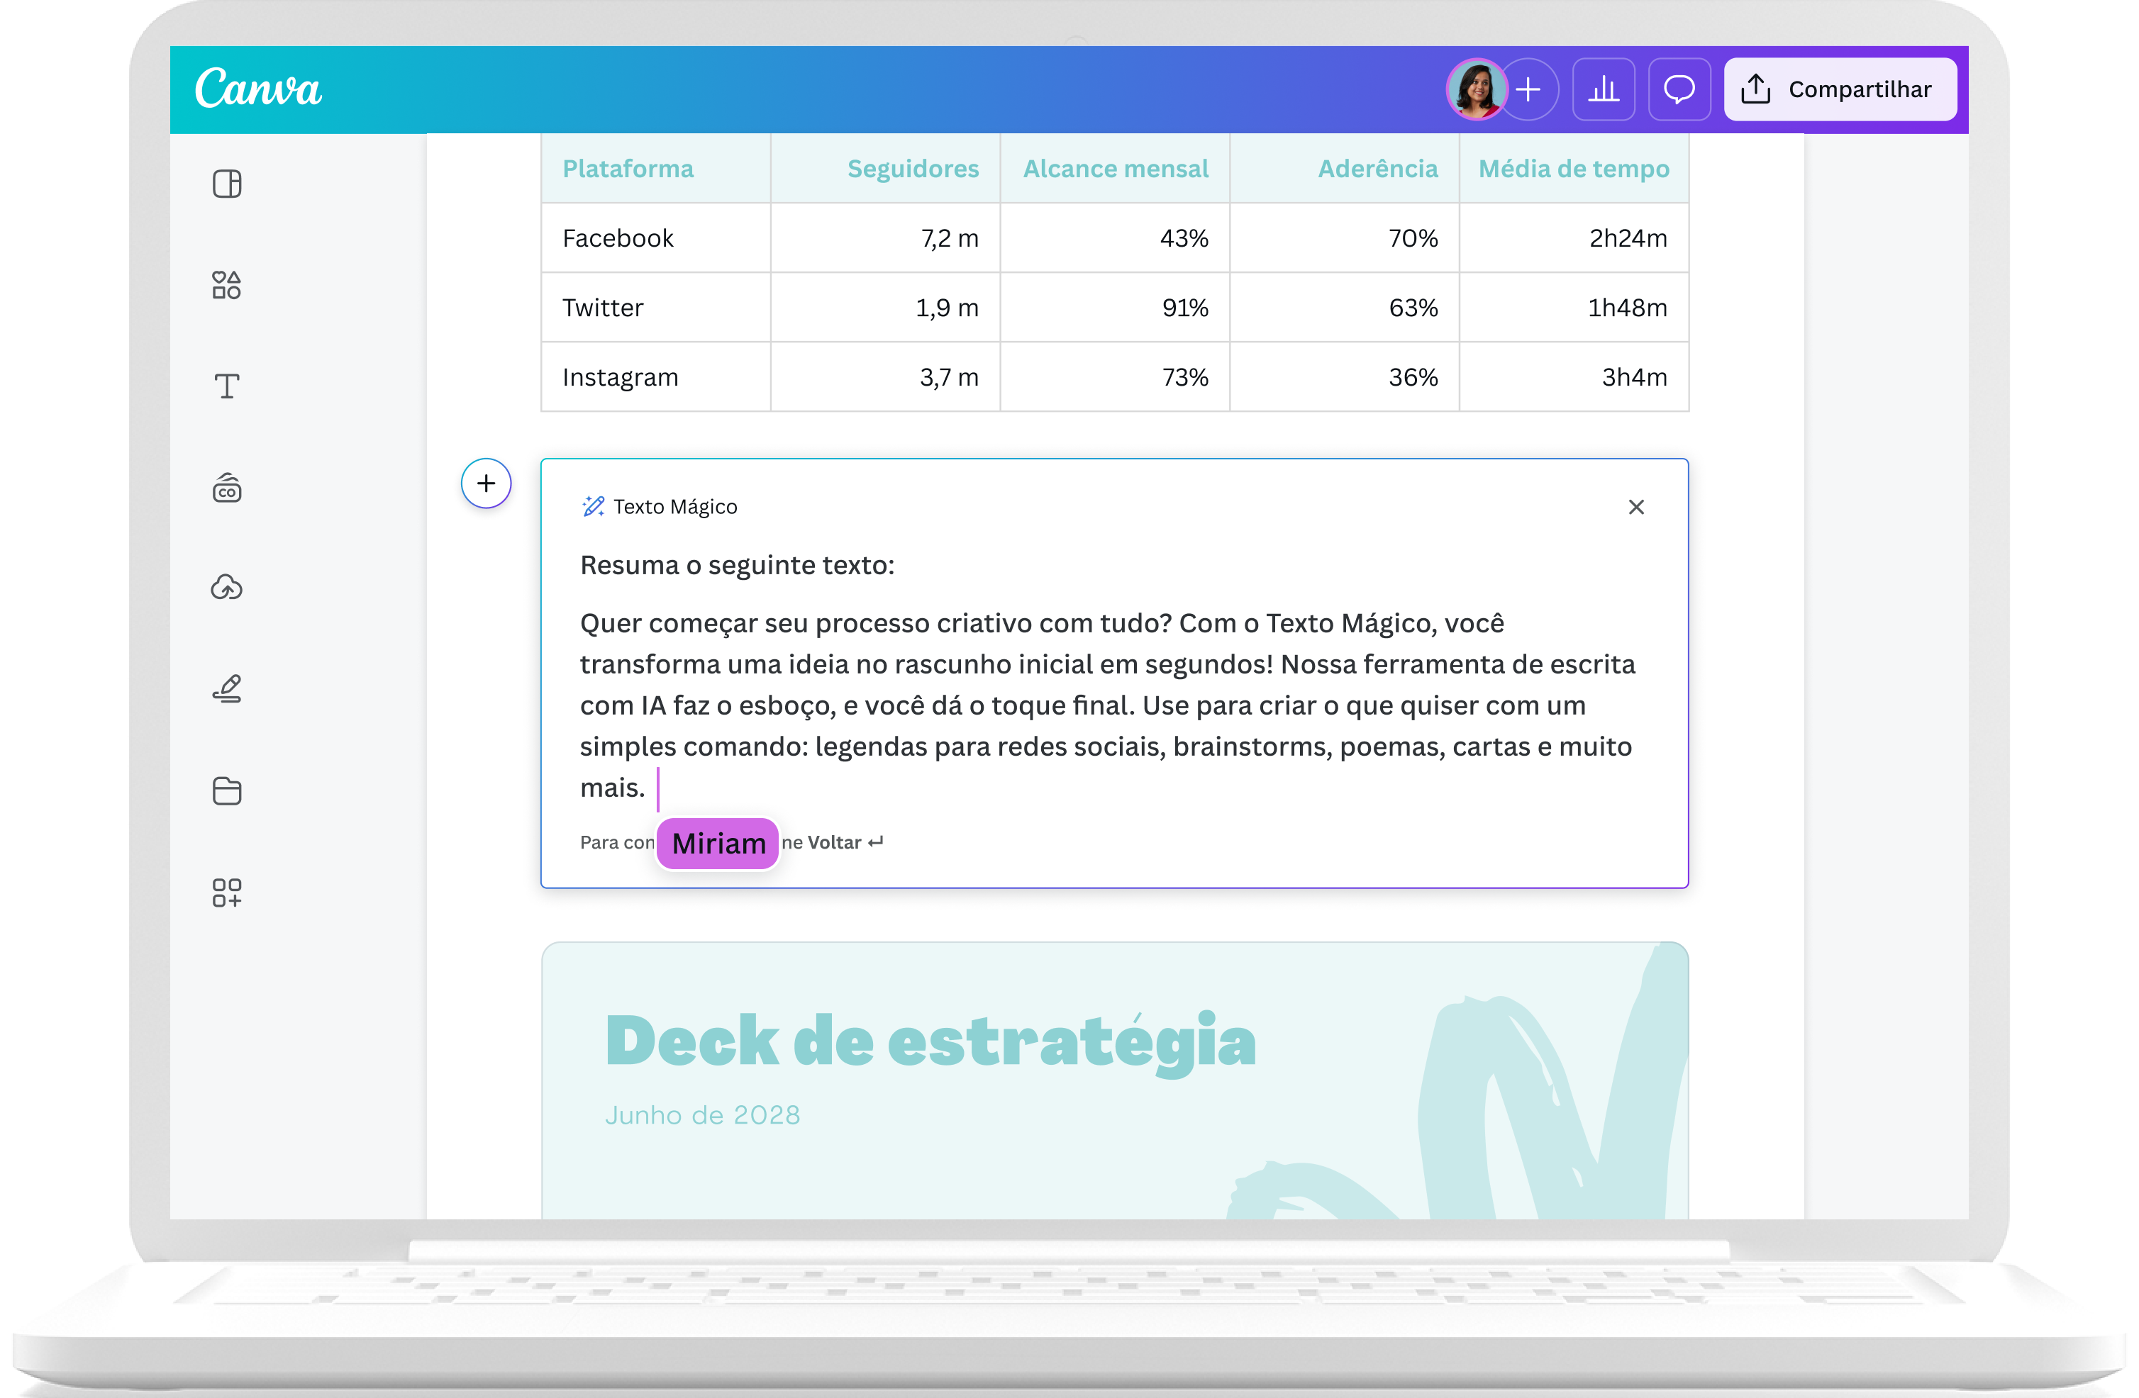Click the Texto Mágico wand icon
Screen dimensions: 2139x1398
click(x=592, y=506)
